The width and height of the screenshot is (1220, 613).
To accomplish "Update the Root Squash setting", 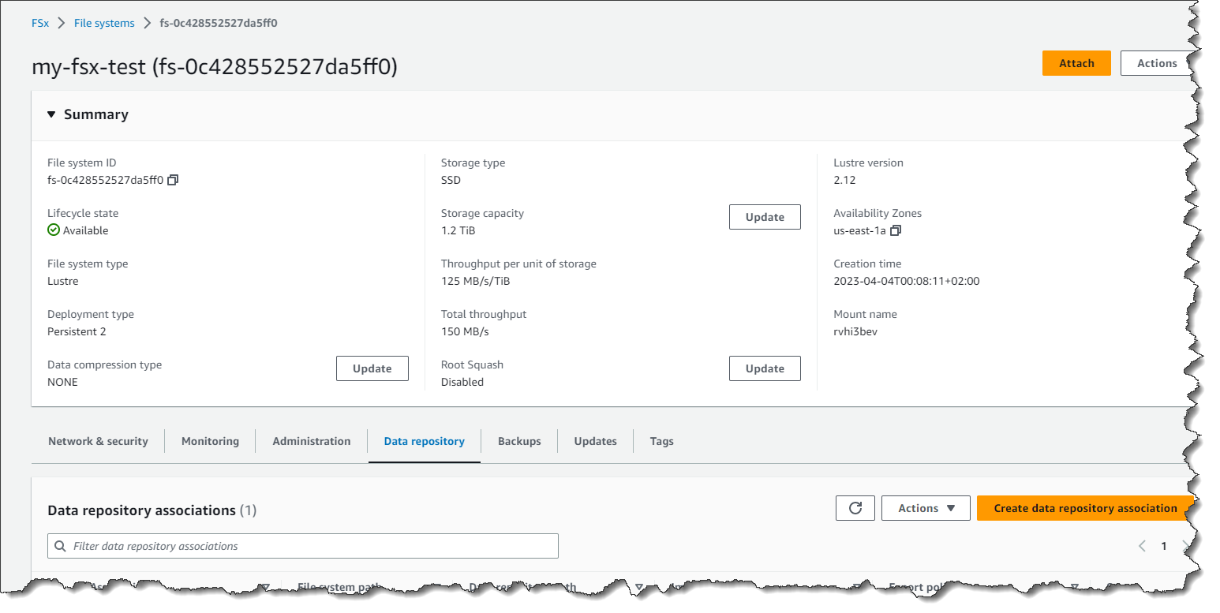I will [765, 368].
